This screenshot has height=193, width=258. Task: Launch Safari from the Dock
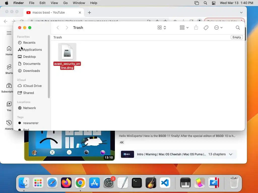52,183
